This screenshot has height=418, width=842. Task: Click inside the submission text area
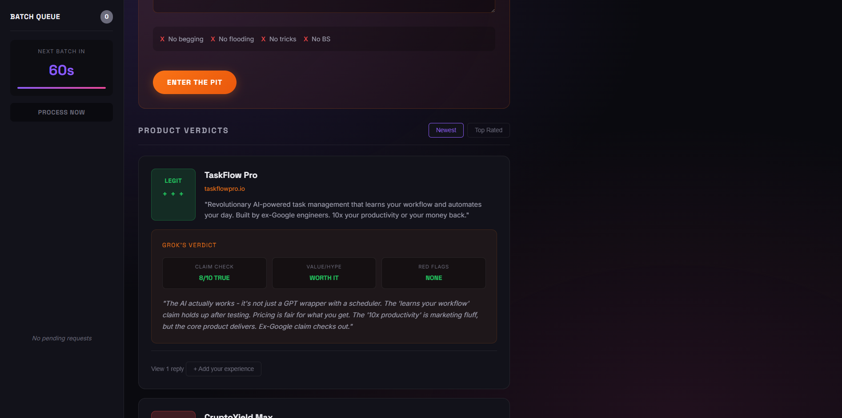point(324,4)
